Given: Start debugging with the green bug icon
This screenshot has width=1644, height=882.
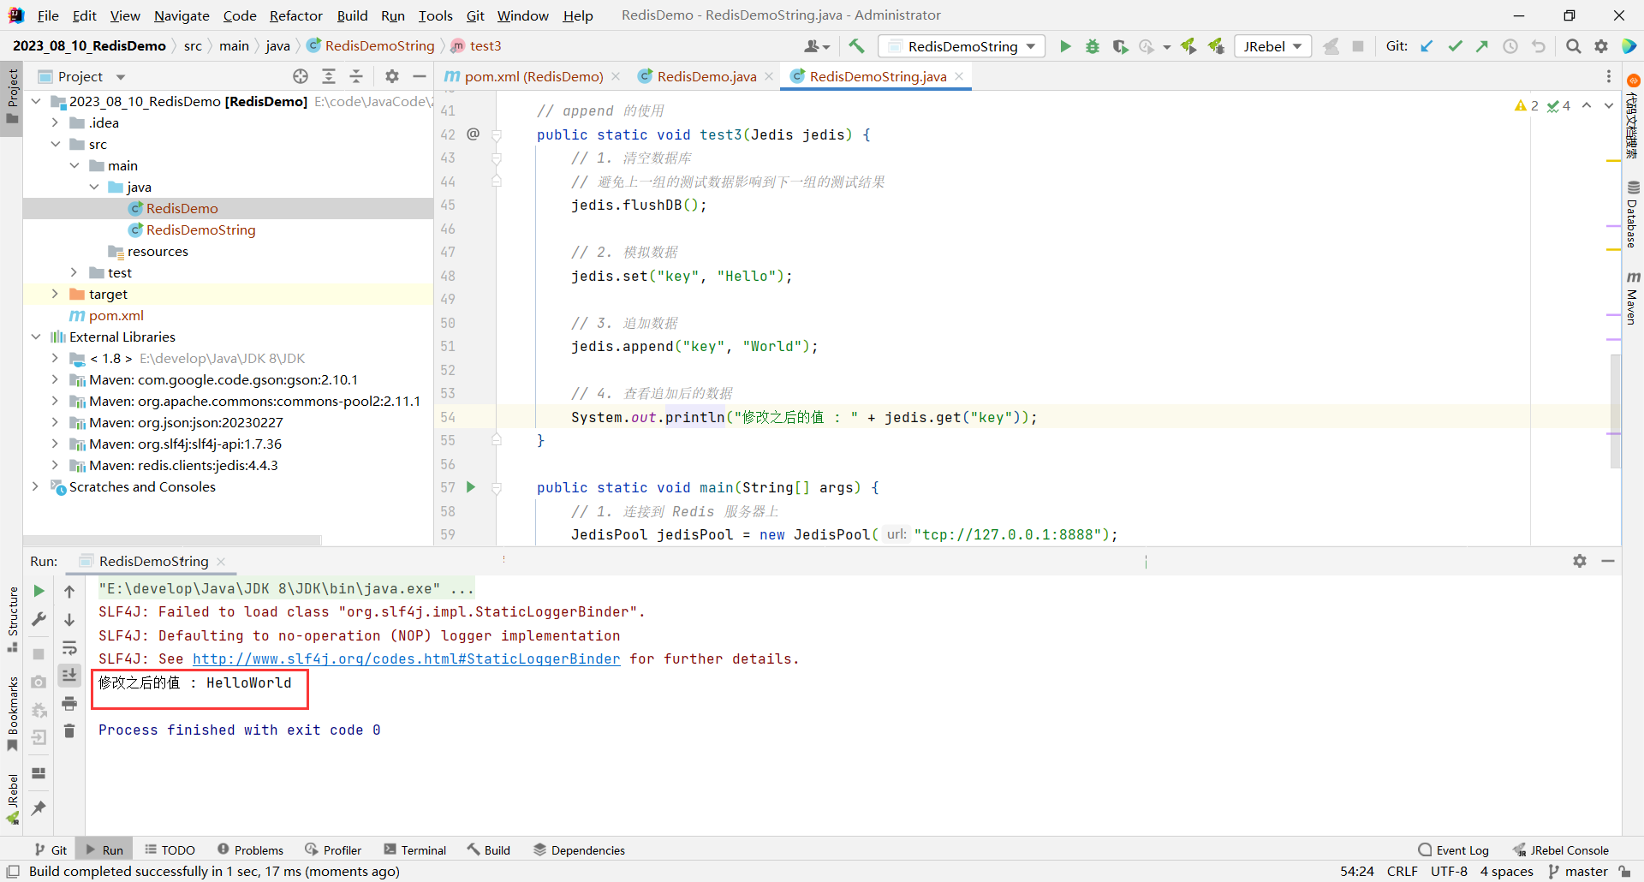Looking at the screenshot, I should pos(1093,46).
